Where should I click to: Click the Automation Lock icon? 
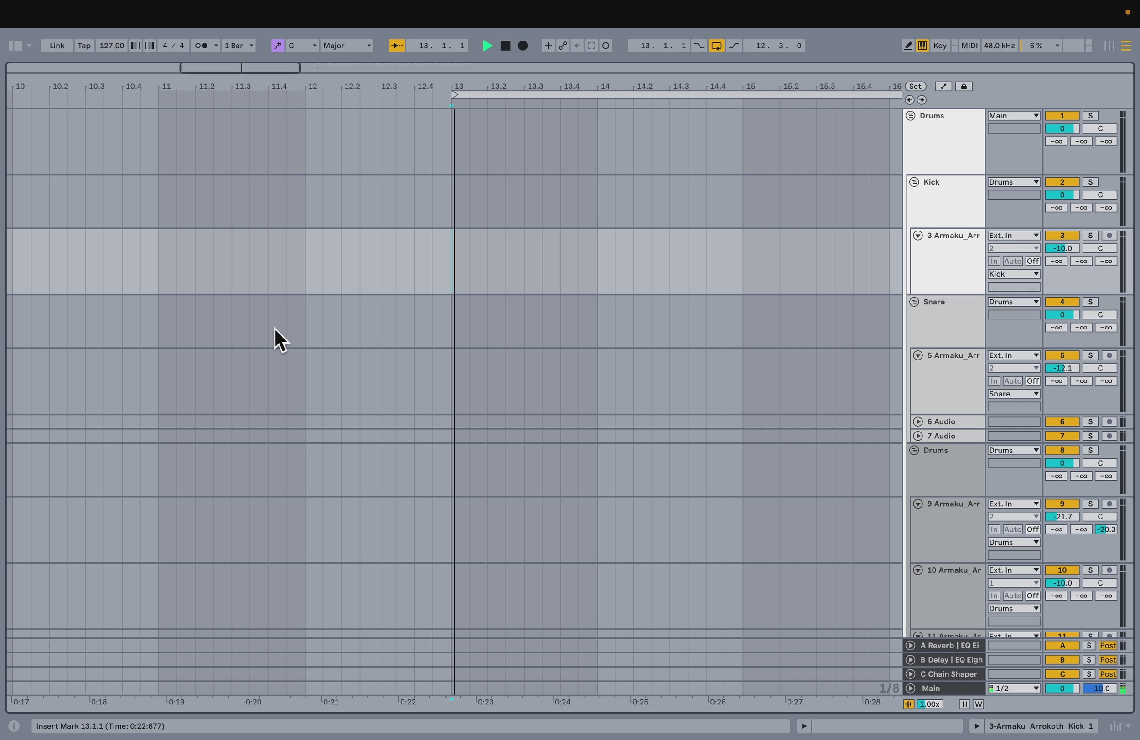(x=964, y=86)
